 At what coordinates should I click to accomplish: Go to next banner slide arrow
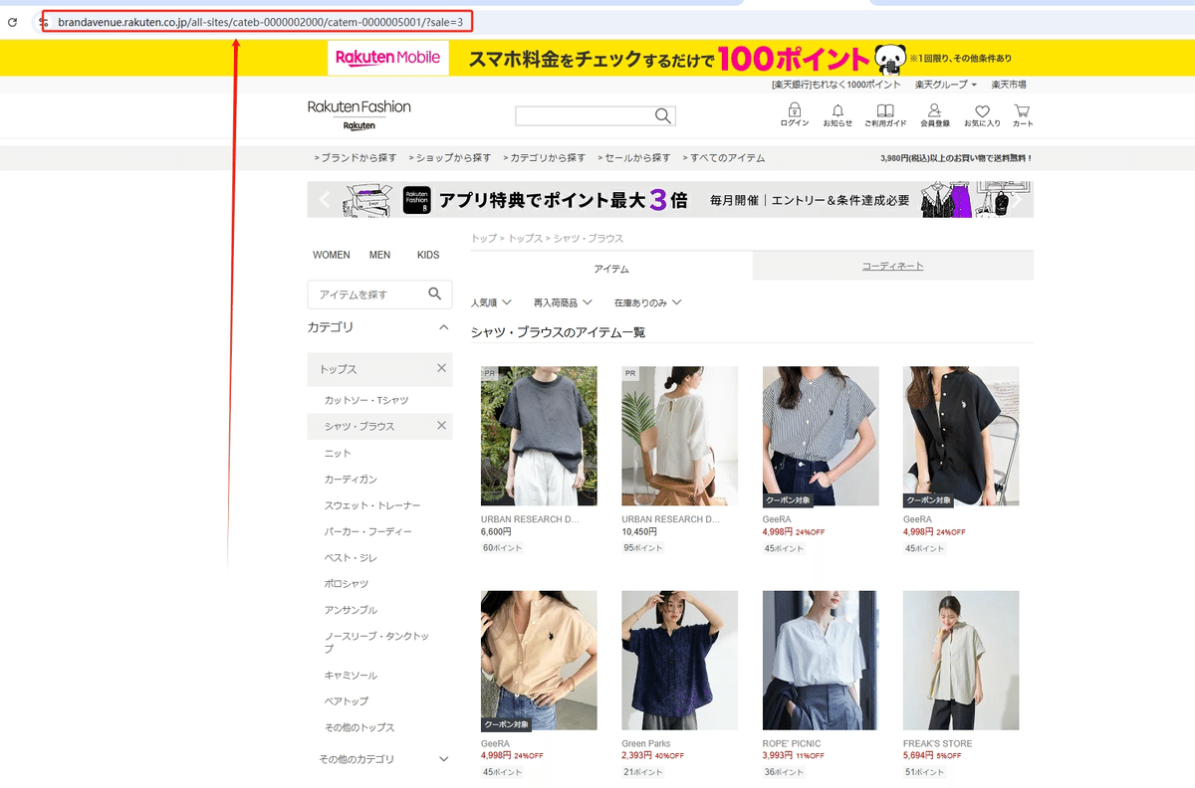[1017, 200]
